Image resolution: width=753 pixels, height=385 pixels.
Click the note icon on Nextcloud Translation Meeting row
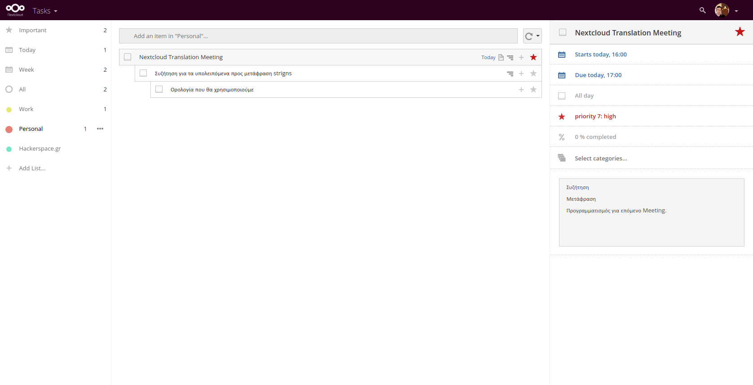point(501,57)
